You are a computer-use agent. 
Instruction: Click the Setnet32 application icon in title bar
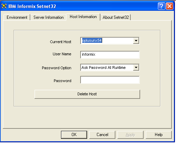(4, 6)
